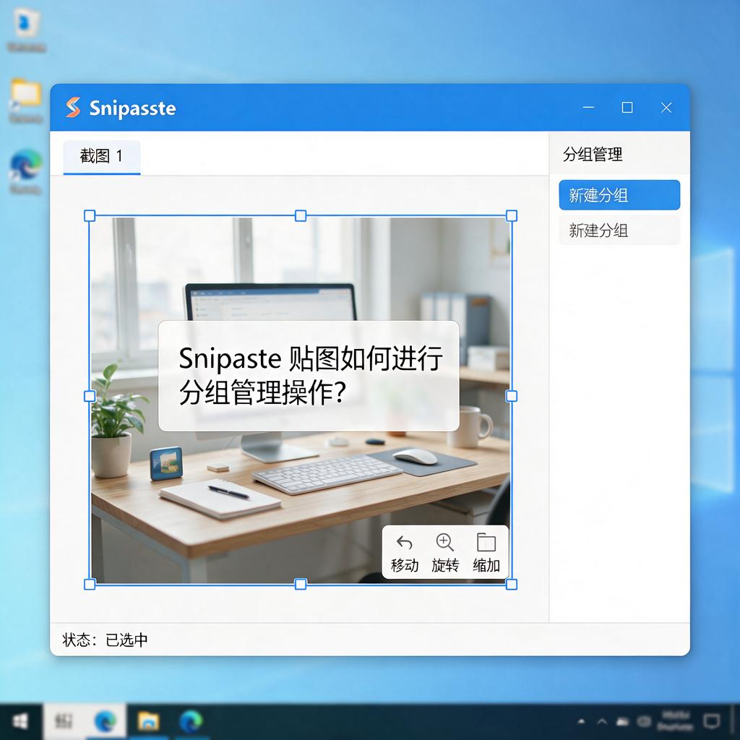This screenshot has width=740, height=740.
Task: Click the bottom-middle selection handle
Action: pos(301,584)
